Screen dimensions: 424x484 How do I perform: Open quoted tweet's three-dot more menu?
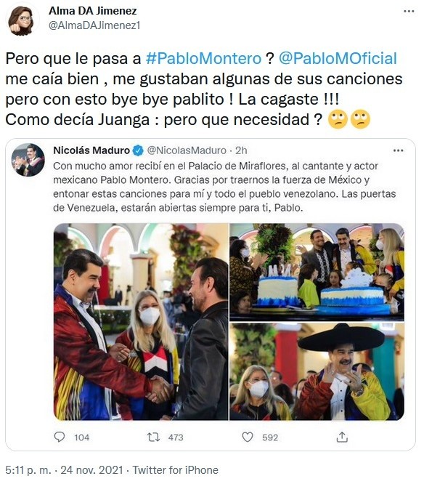pos(398,150)
